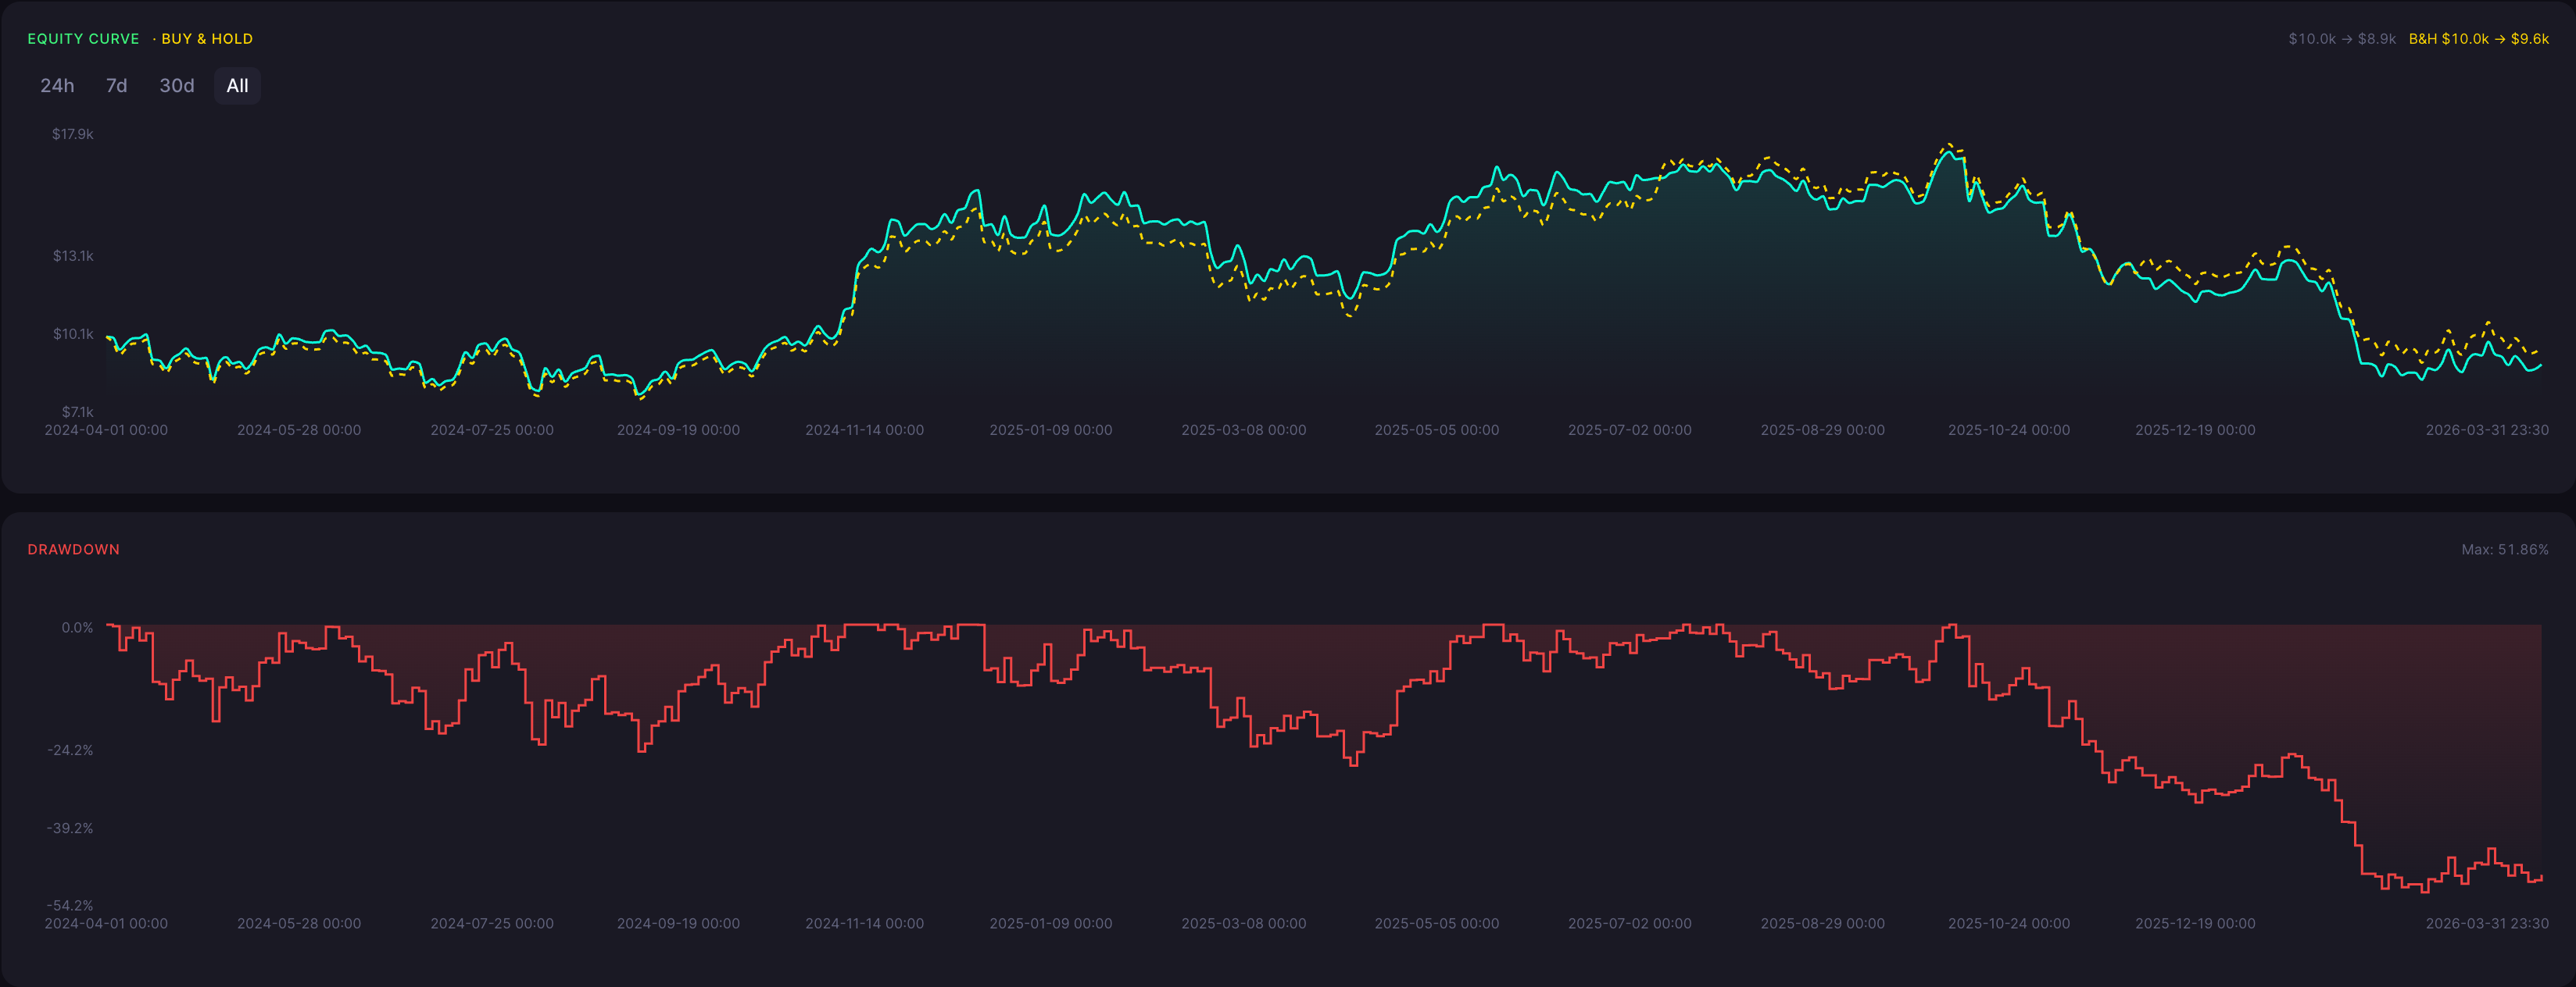Click the DRAWDOWN panel title

tap(73, 550)
